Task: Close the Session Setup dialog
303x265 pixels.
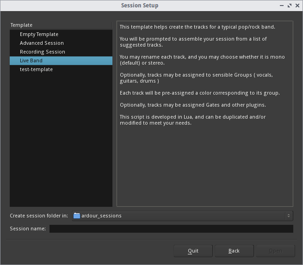Action: [x=297, y=6]
